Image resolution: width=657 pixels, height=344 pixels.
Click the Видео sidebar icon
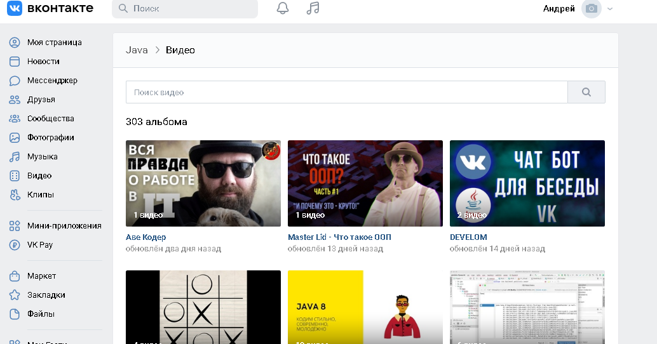pos(15,176)
